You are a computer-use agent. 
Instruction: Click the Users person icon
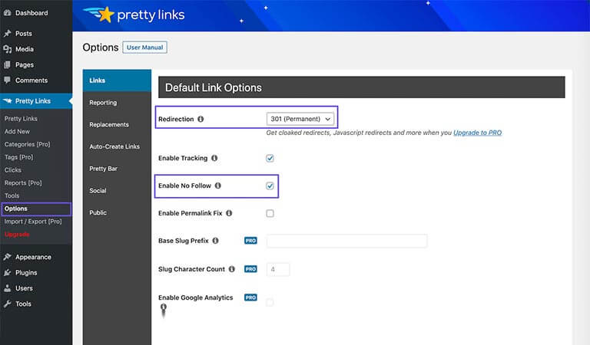click(7, 288)
